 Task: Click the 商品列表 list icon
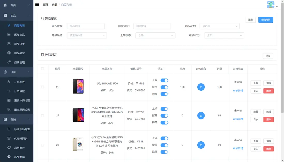point(9,25)
